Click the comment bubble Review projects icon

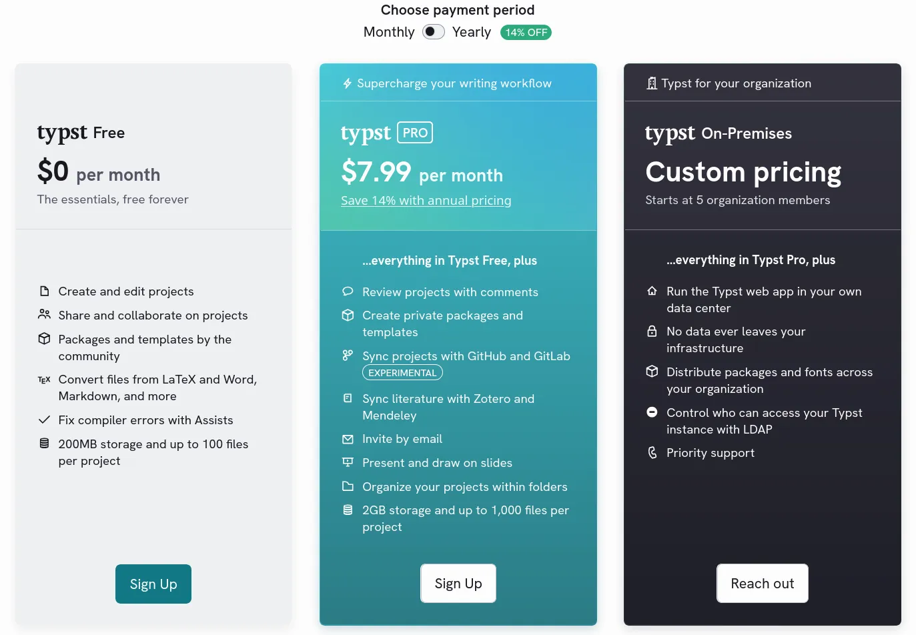348,291
